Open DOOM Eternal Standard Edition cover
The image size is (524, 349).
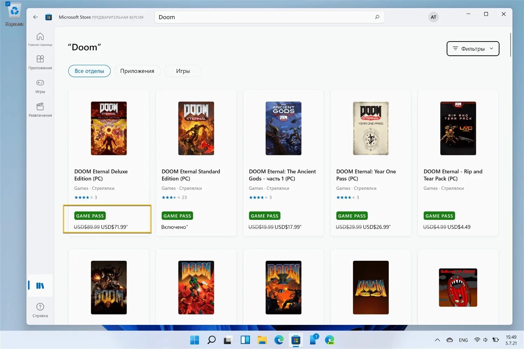click(196, 128)
